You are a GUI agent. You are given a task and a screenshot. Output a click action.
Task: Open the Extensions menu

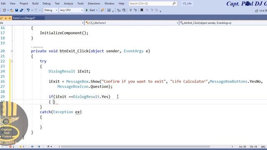tap(94, 3)
